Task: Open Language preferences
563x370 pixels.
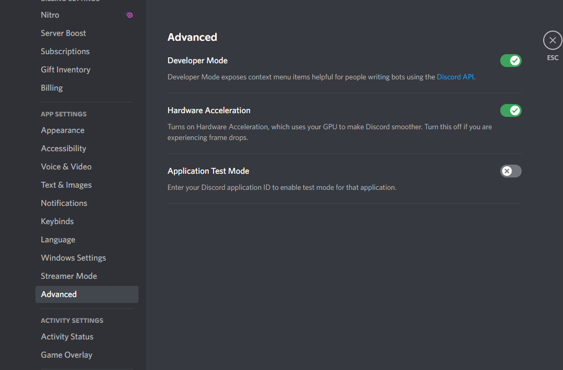Action: (58, 239)
